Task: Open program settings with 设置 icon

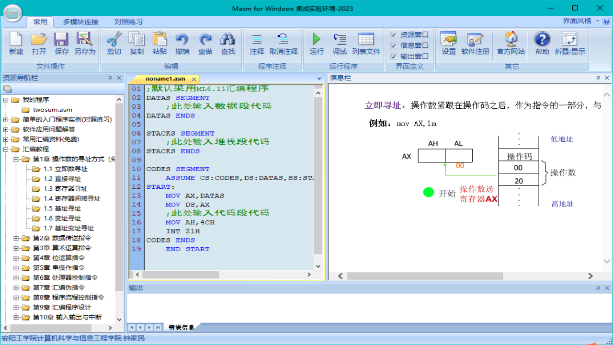Action: point(448,44)
